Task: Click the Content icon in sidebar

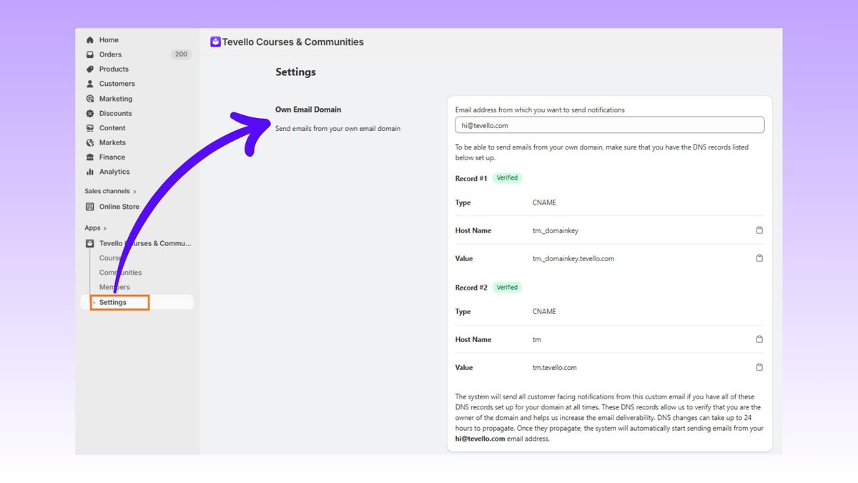Action: [x=90, y=128]
